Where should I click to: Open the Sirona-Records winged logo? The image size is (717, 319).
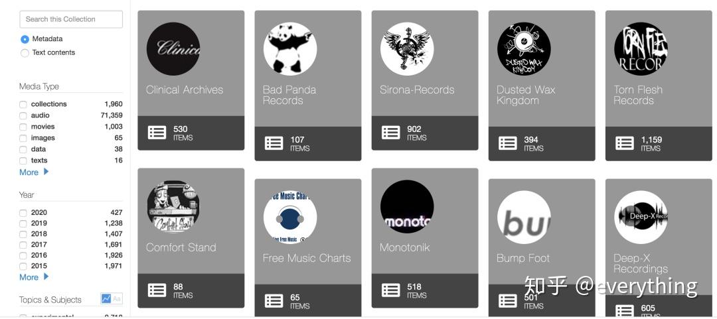(407, 48)
